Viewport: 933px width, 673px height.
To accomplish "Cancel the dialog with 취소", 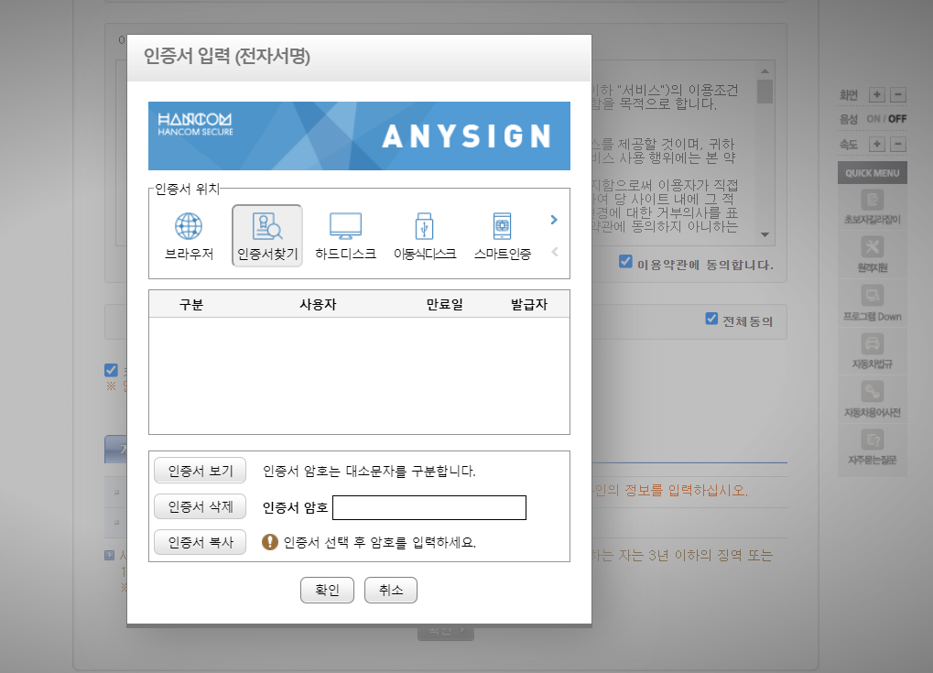I will point(391,590).
